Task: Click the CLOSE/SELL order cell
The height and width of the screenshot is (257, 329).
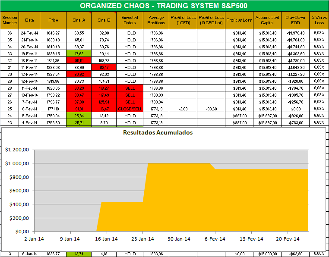Action: pyautogui.click(x=130, y=109)
